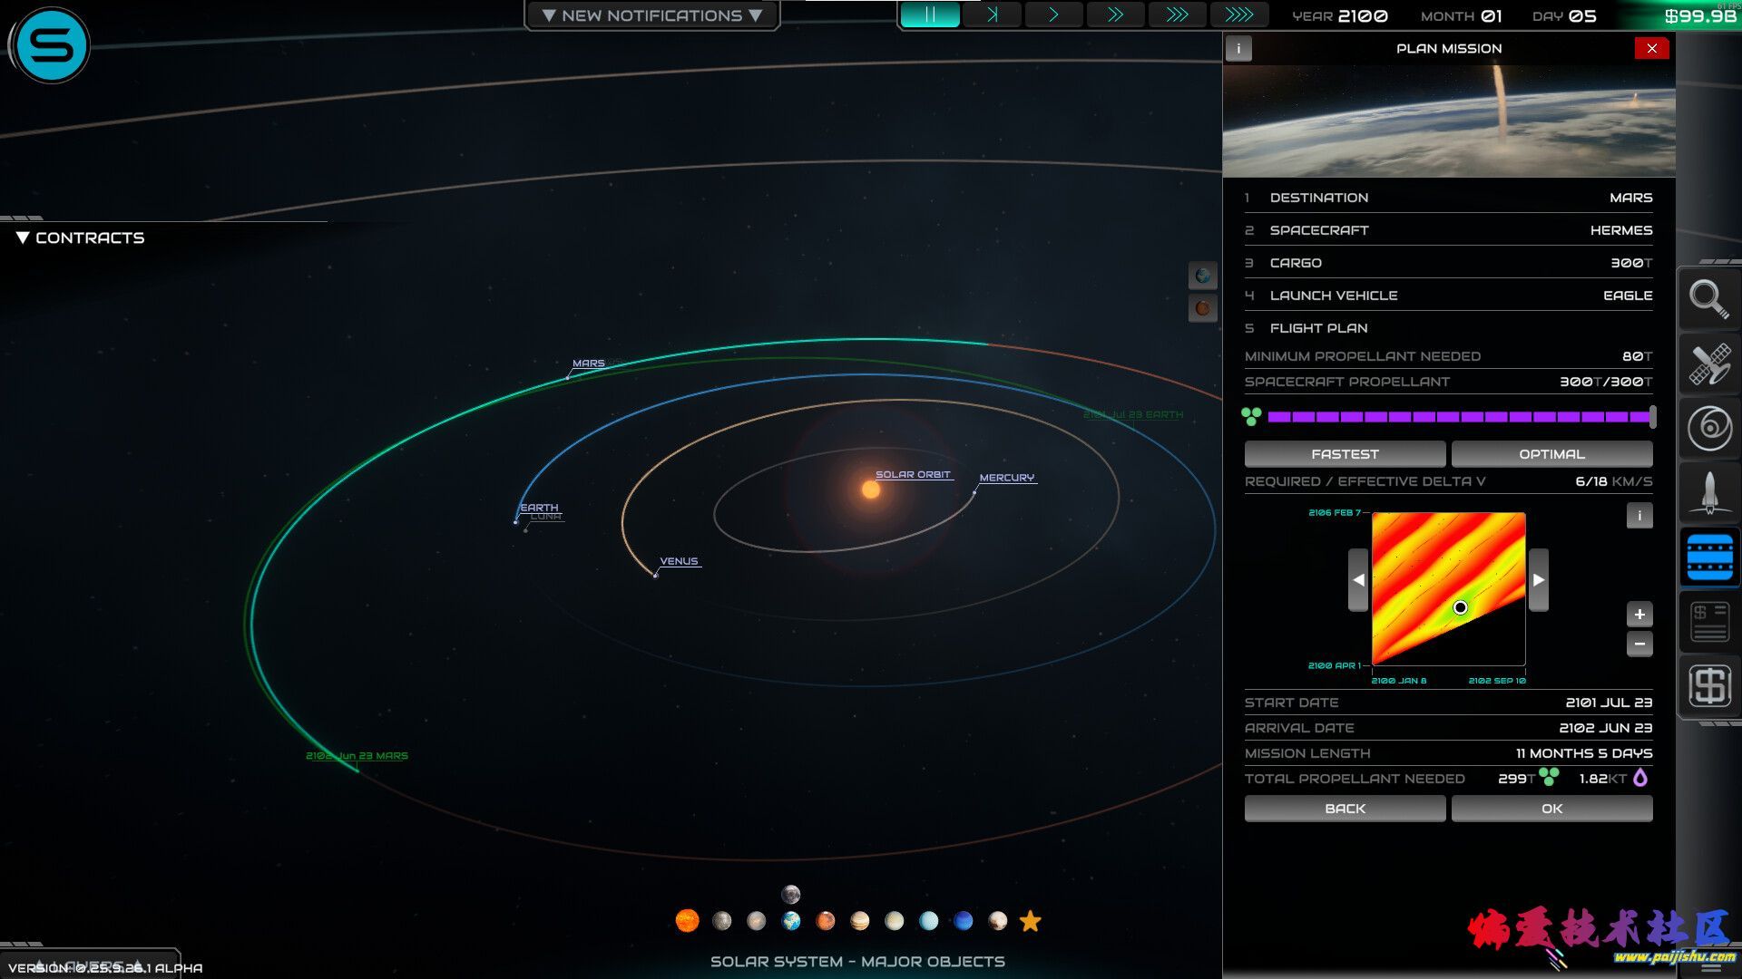Zoom out the porkchop plot
The width and height of the screenshot is (1742, 979).
(1639, 645)
